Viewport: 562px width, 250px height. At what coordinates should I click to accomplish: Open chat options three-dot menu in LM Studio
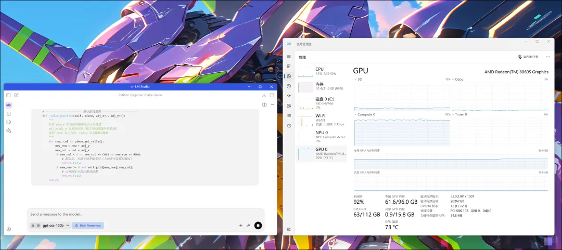tap(272, 104)
